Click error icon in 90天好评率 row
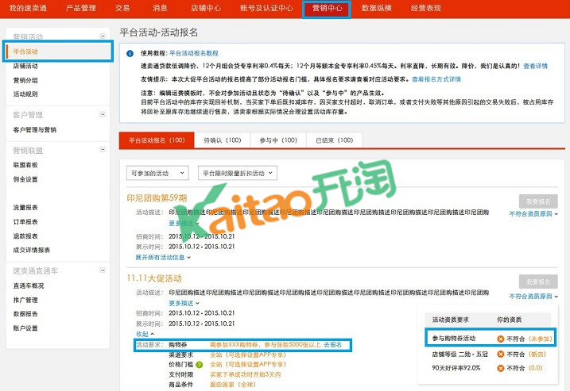This screenshot has height=391, width=570. click(x=501, y=368)
